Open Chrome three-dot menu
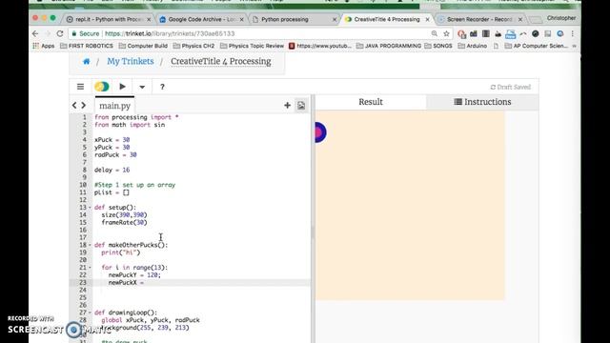 point(573,34)
